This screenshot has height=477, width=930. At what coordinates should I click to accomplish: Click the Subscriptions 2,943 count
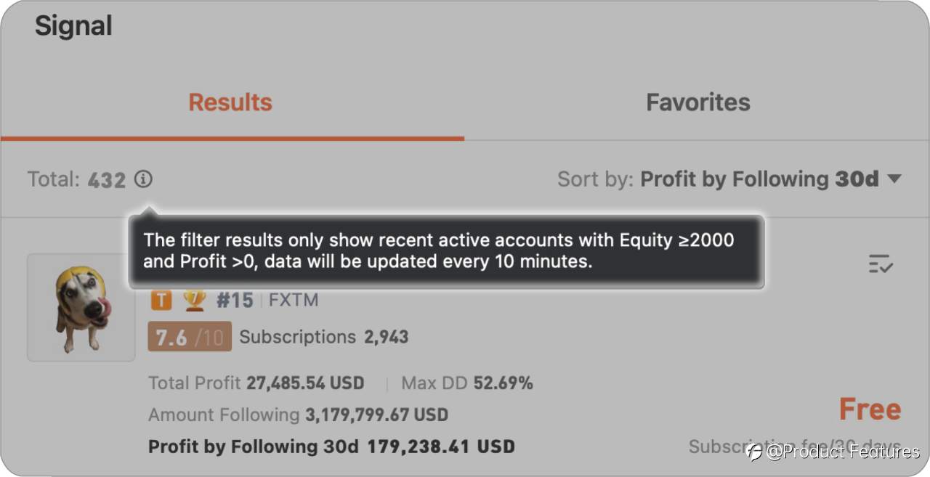[324, 337]
